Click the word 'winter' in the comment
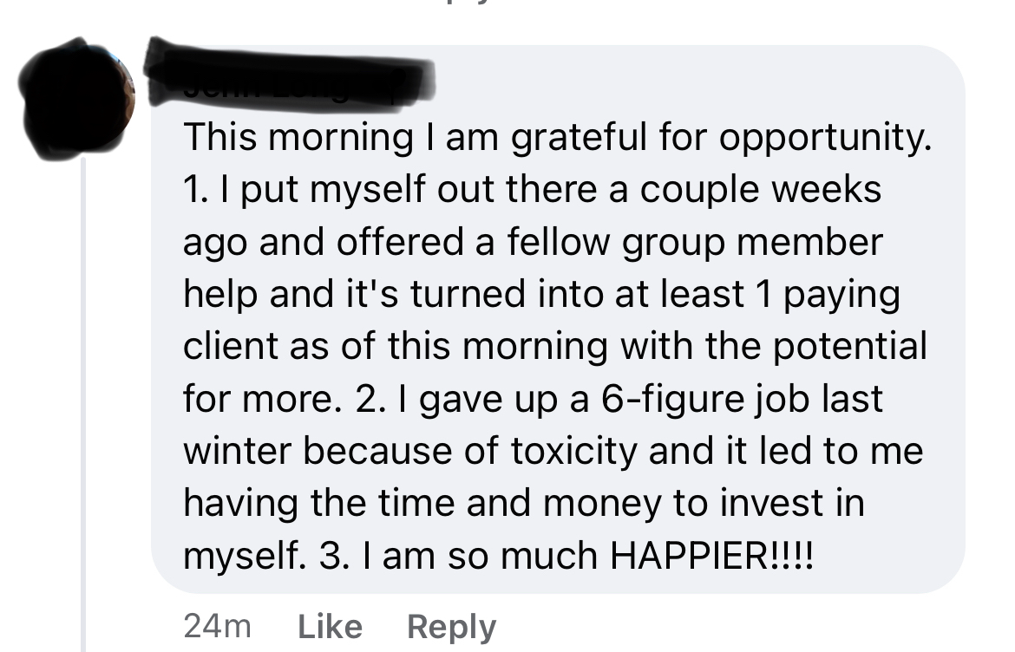1015x652 pixels. 237,451
